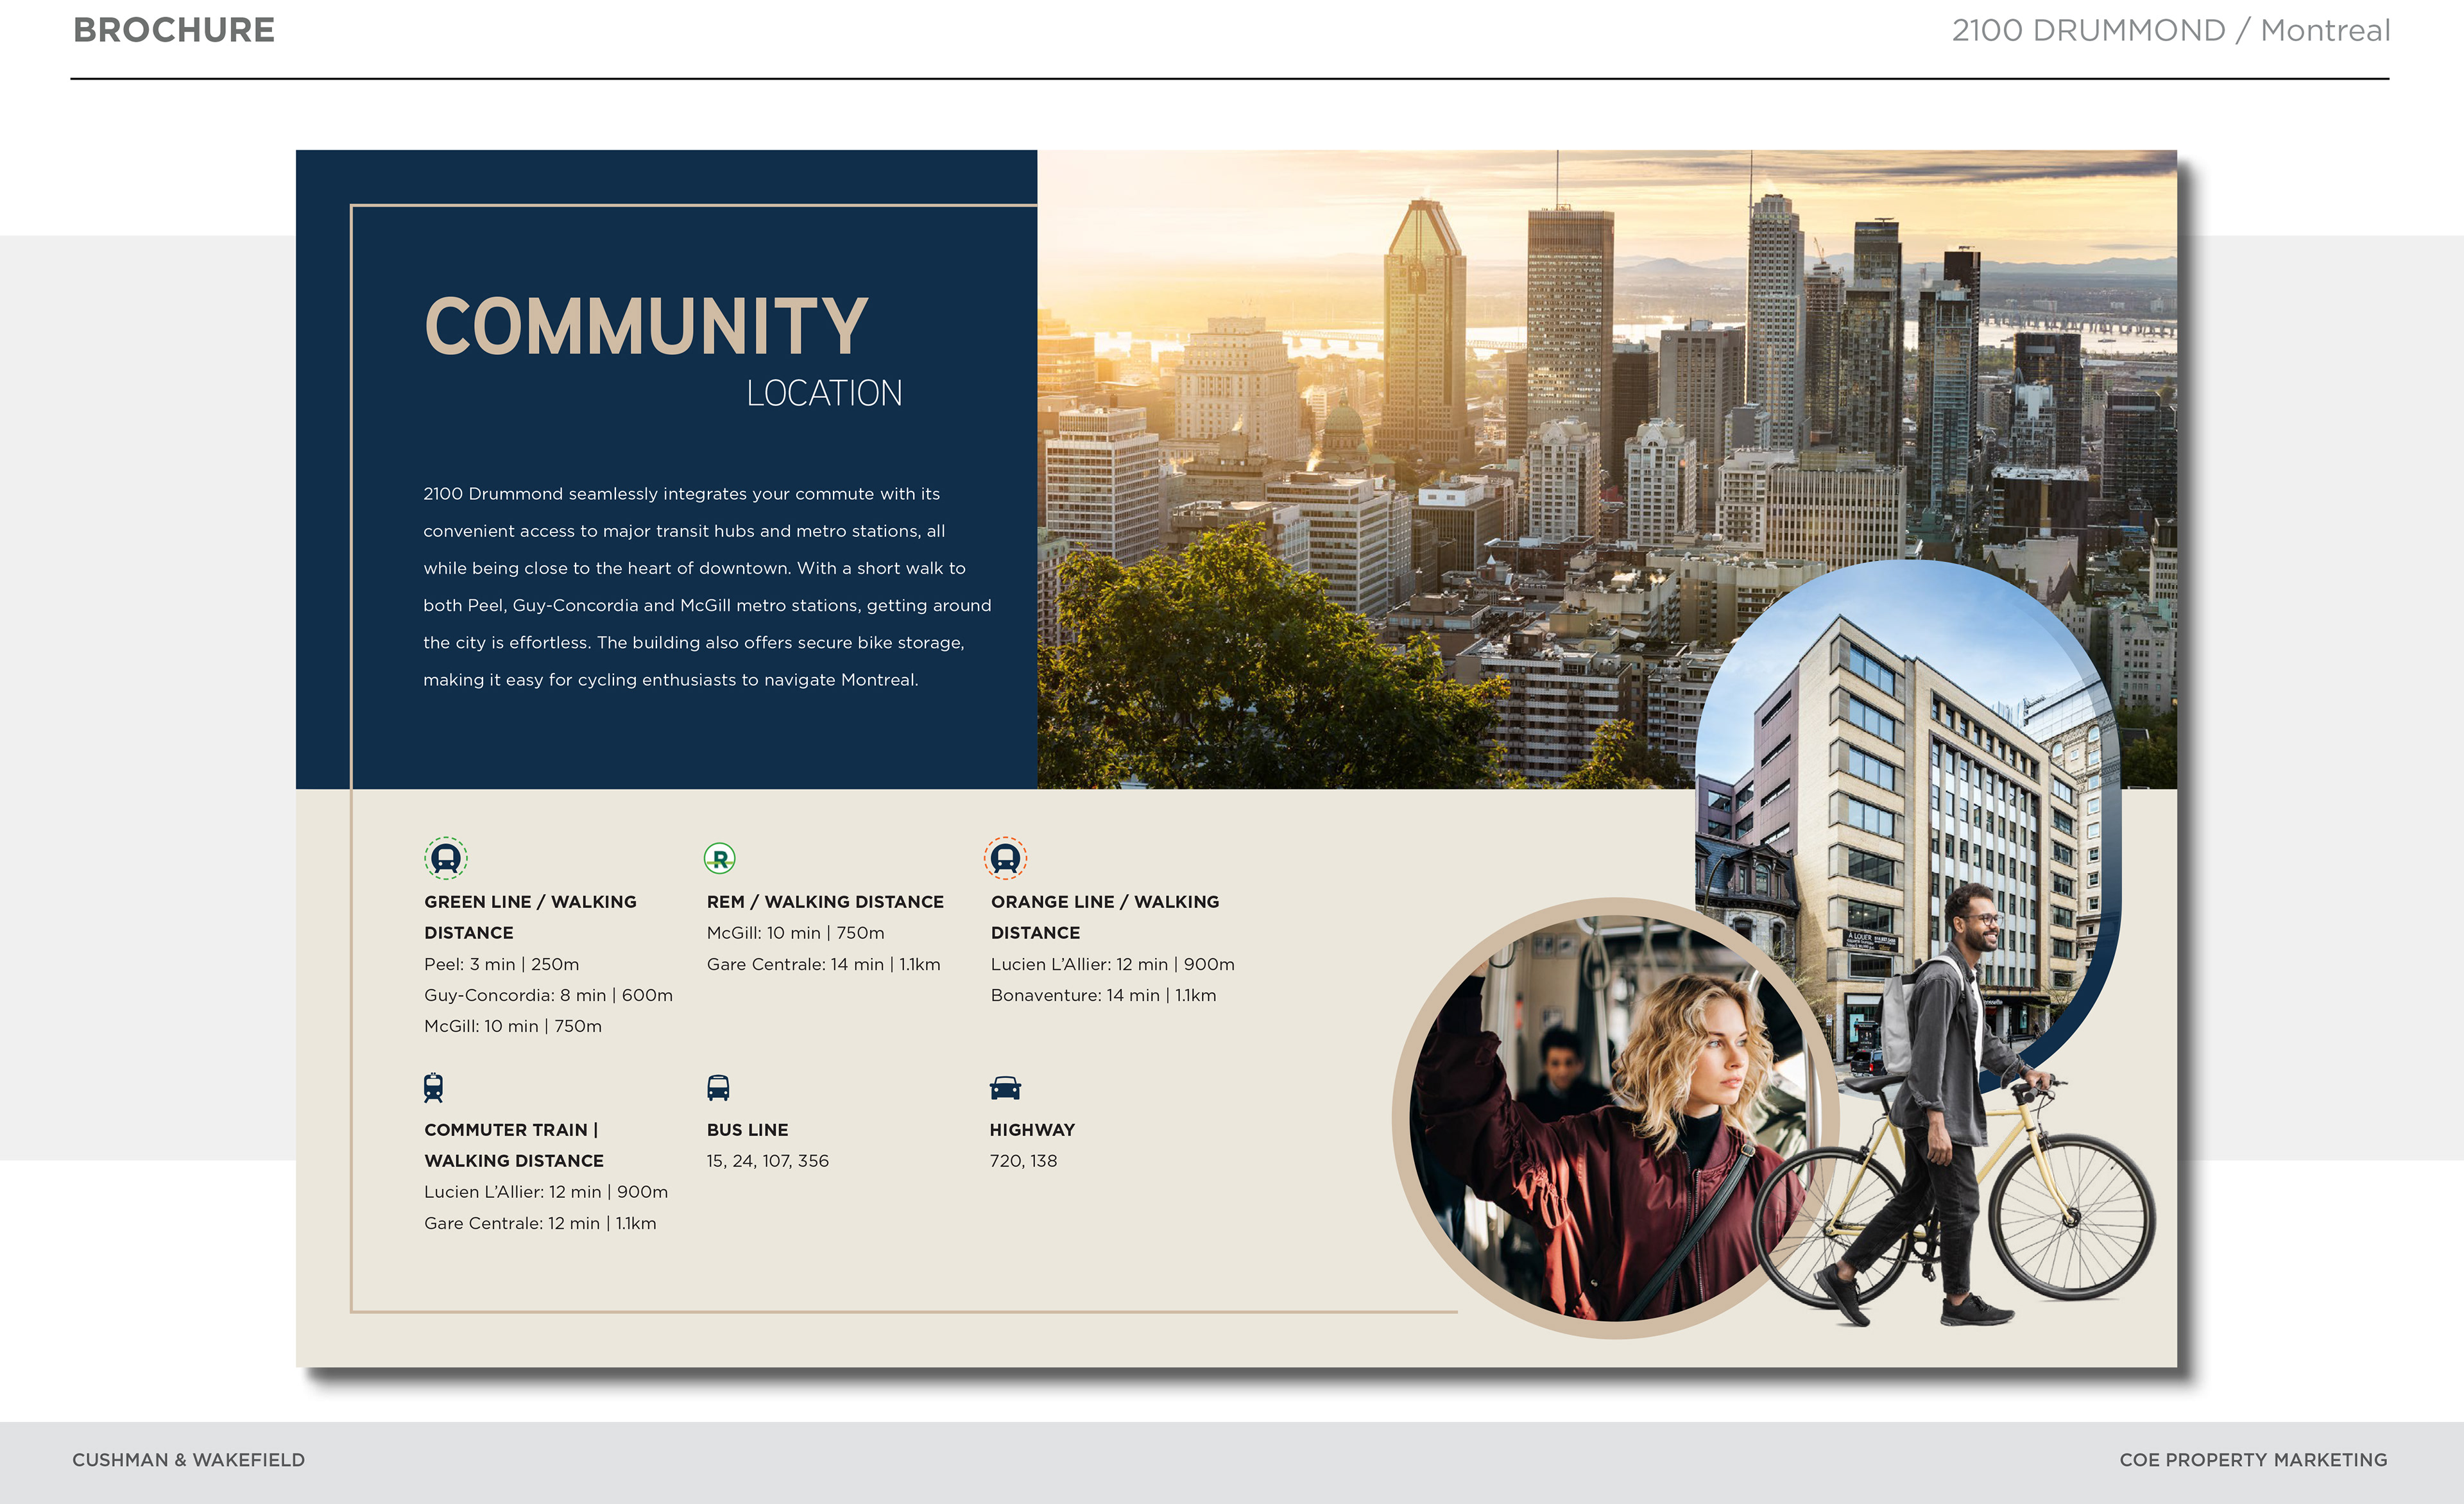Click the 2100 DRUMMOND / Montreal heading

point(2170,30)
